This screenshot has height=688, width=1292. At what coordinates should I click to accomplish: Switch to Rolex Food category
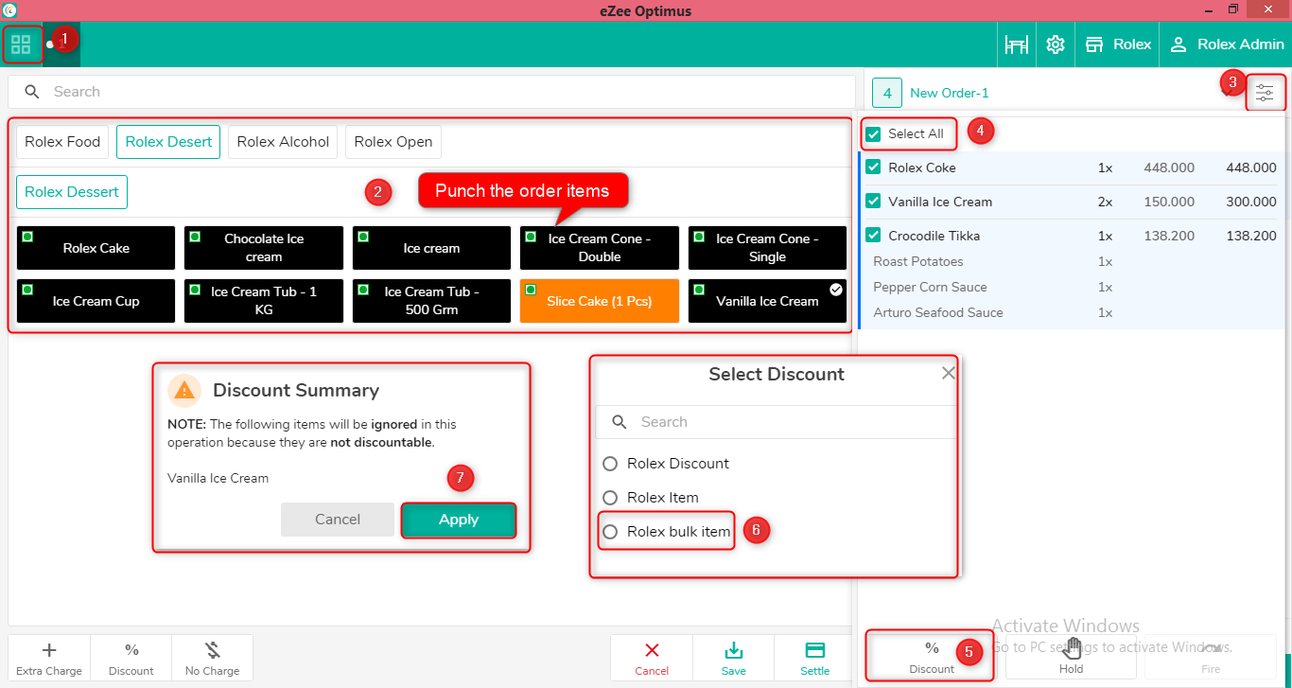coord(62,142)
